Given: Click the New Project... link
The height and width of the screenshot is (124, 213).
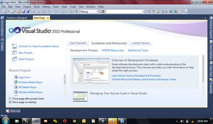Looking at the screenshot, I should [26, 53].
